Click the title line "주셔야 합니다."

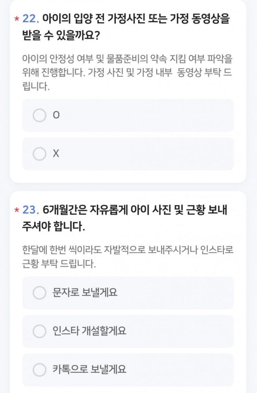pyautogui.click(x=54, y=227)
